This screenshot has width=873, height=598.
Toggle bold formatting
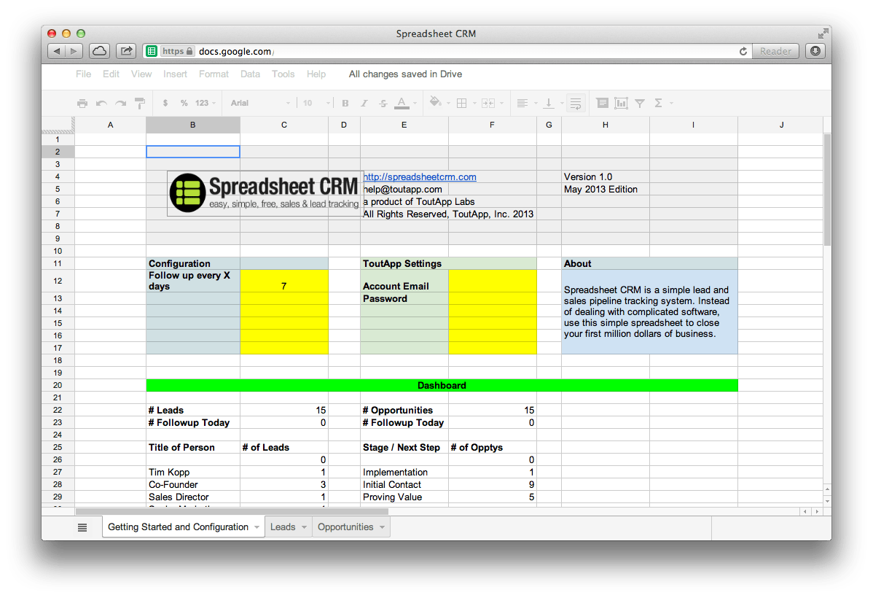point(345,103)
